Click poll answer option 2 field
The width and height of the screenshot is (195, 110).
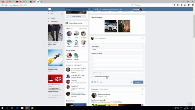coord(117,61)
